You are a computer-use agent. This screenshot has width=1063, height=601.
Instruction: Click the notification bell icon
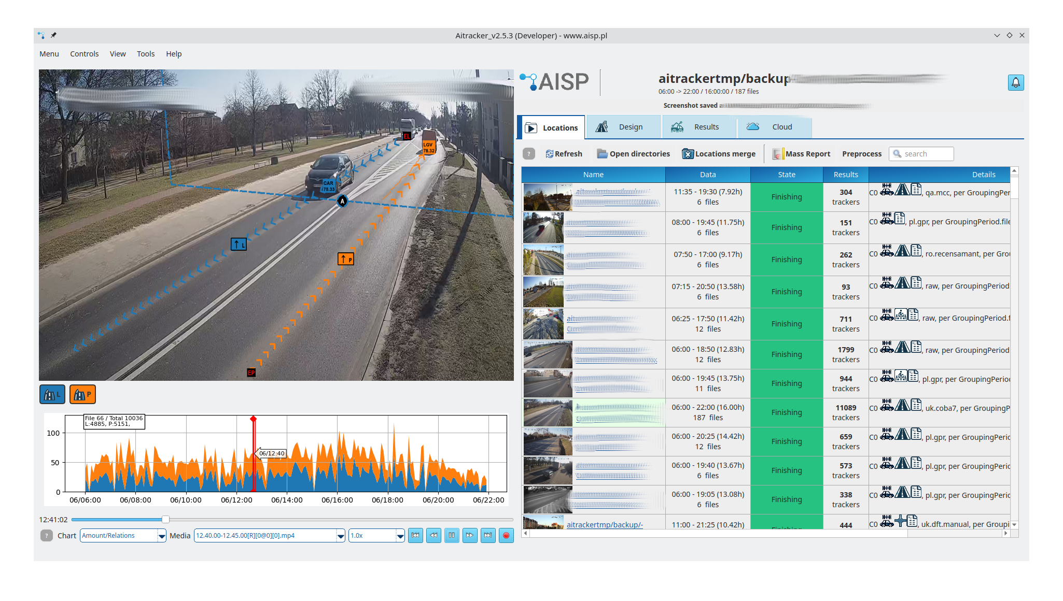pos(1016,82)
